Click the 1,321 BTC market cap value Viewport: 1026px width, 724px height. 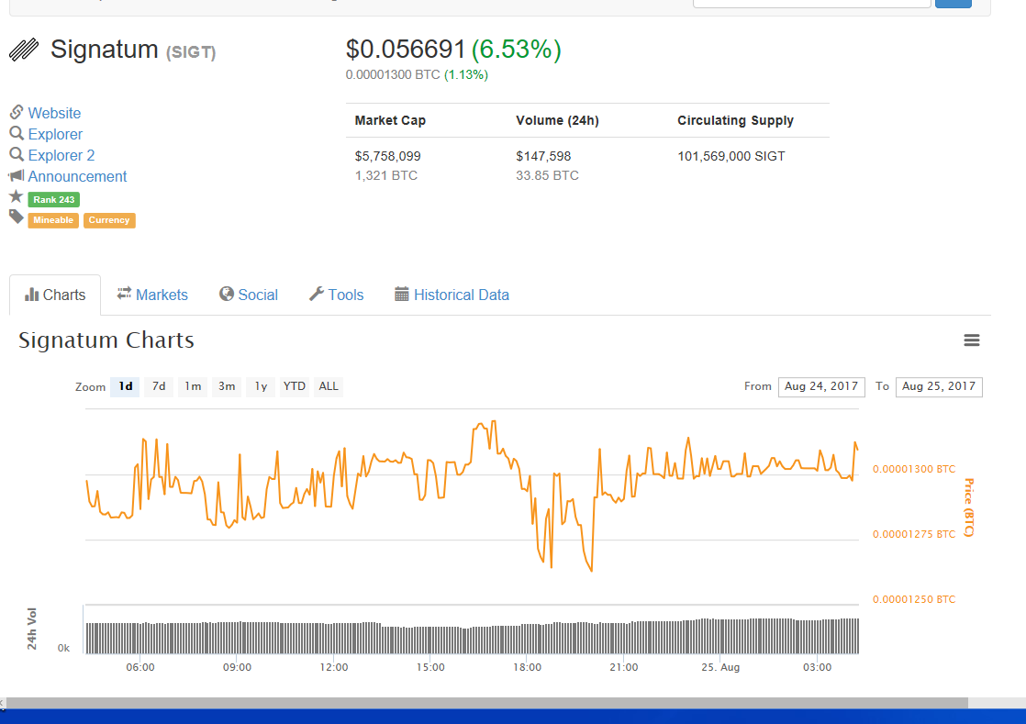pyautogui.click(x=386, y=175)
